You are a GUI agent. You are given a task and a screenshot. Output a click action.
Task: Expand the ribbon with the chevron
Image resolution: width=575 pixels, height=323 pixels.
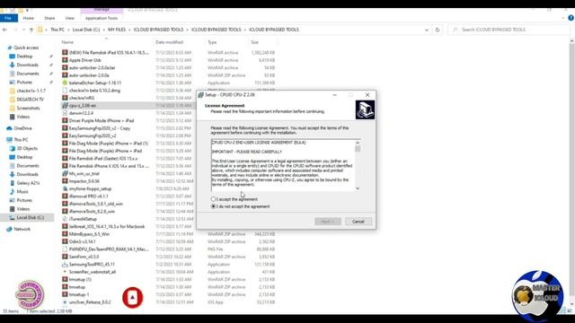pyautogui.click(x=563, y=18)
